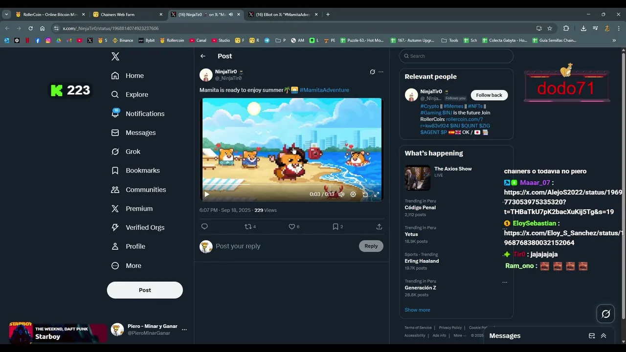The height and width of the screenshot is (352, 626).
Task: Open the account menu dots beside Piero - Minar y Ganar
Action: pyautogui.click(x=184, y=330)
